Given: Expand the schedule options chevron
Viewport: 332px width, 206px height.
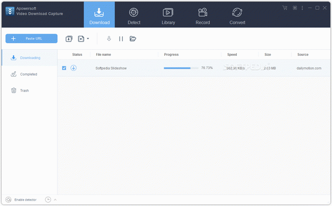Looking at the screenshot, I should pos(55,200).
